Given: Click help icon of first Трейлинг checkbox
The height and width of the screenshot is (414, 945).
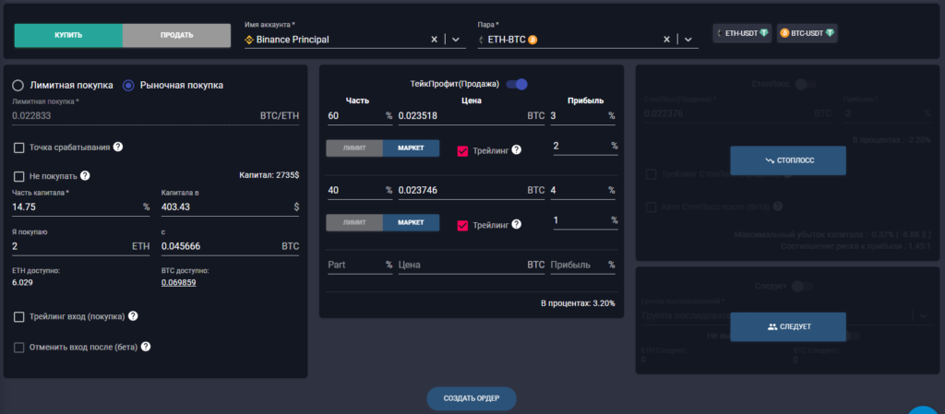Looking at the screenshot, I should (517, 149).
